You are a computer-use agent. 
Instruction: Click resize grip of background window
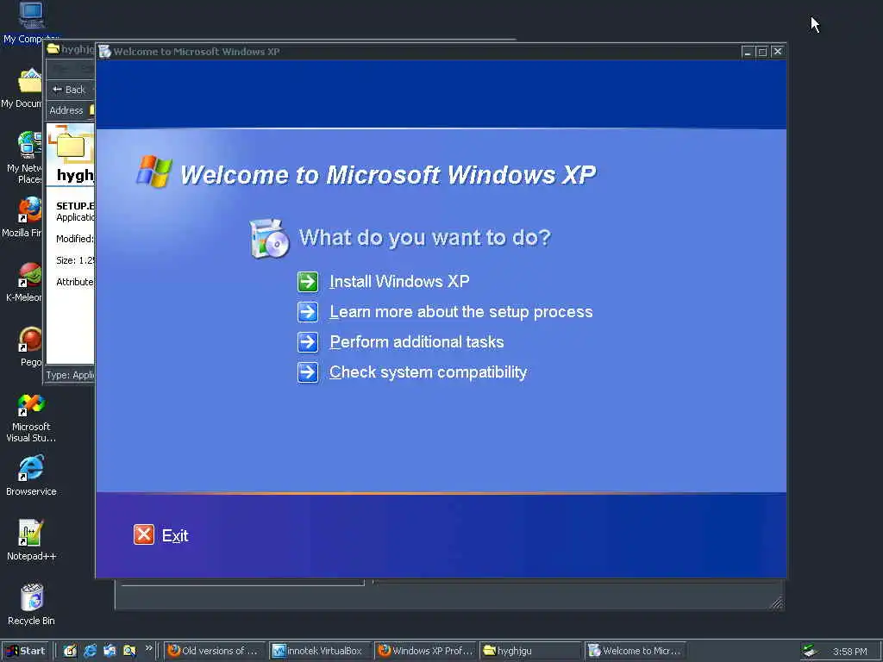click(x=777, y=603)
